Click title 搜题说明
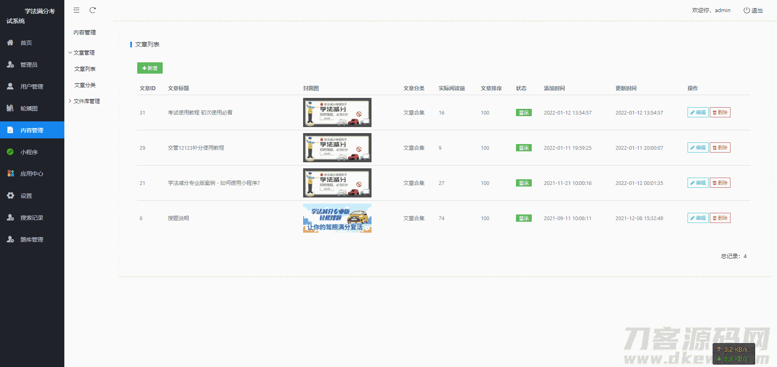The width and height of the screenshot is (777, 367). pos(178,218)
